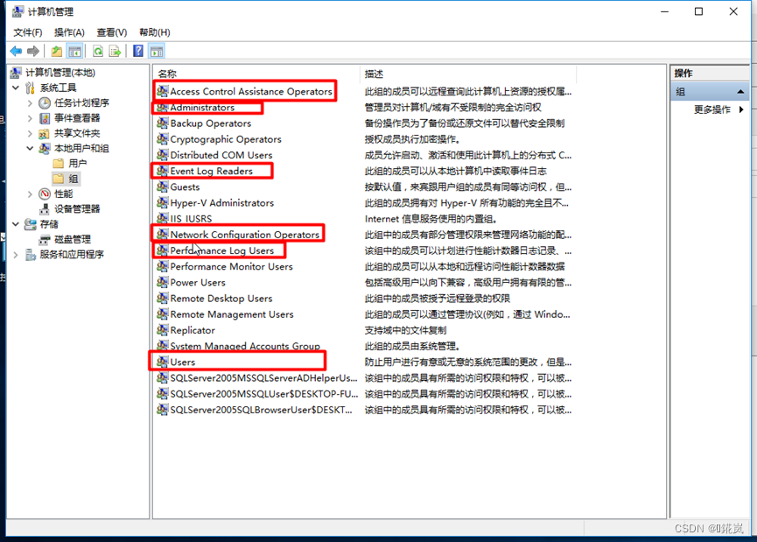The height and width of the screenshot is (542, 757).
Task: Collapse the 本地用户和组 tree node
Action: pyautogui.click(x=30, y=148)
